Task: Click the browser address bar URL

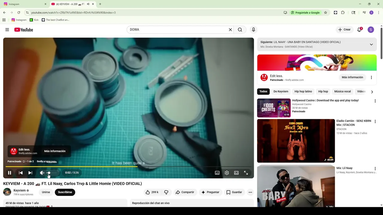Action: 73,13
